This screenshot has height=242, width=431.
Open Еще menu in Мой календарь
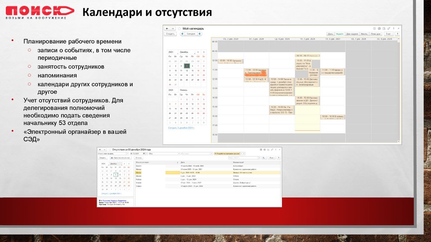pos(389,34)
